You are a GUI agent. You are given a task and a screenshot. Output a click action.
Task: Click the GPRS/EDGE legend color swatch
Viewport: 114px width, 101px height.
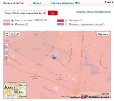(x=7, y=21)
